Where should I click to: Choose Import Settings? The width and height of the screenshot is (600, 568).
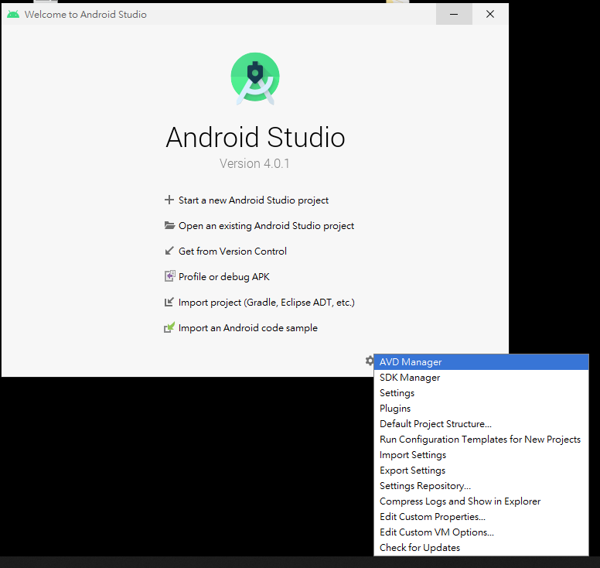[x=481, y=455]
